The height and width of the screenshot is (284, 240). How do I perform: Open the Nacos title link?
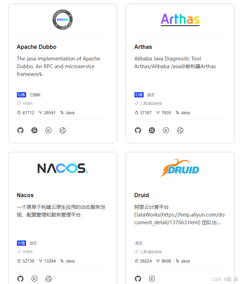[x=25, y=195]
